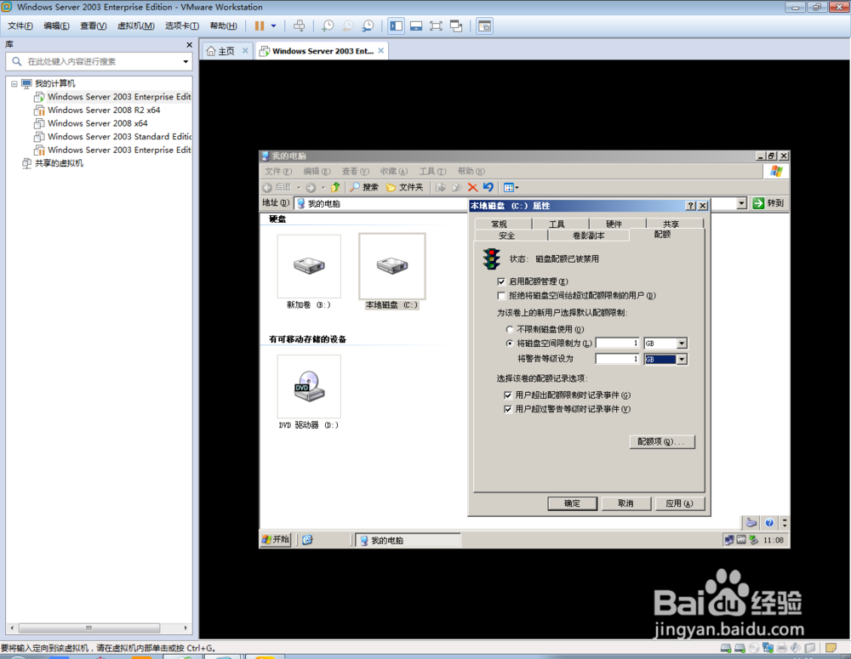Open the 查看(V) menu in VMware

tap(94, 26)
